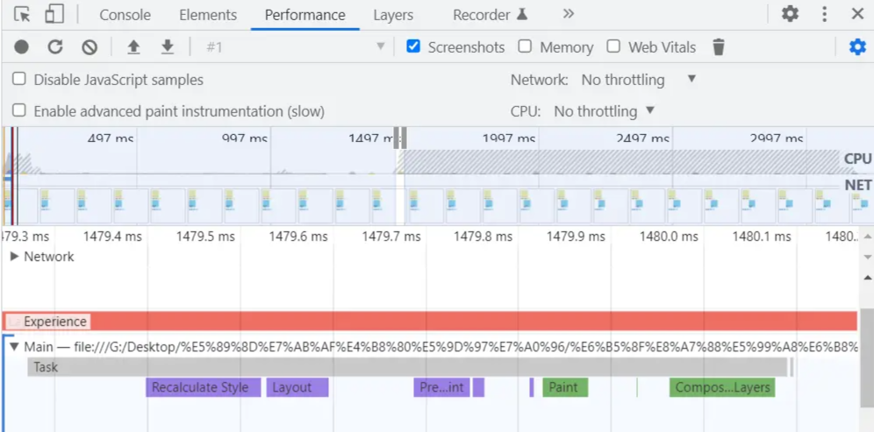
Task: Click the Recorder flask experiment icon
Action: (522, 15)
